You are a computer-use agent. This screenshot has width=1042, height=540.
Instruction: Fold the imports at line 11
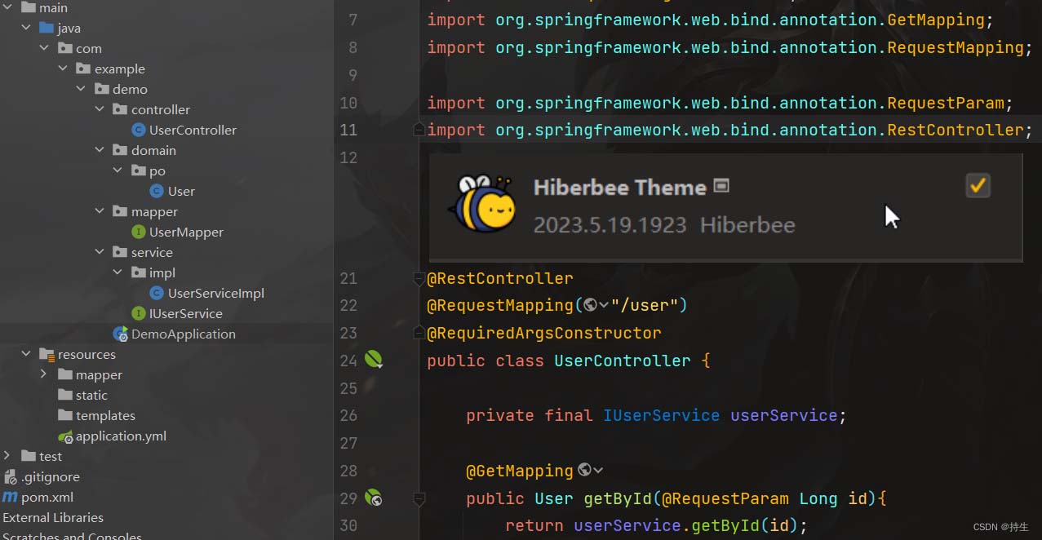(x=419, y=130)
